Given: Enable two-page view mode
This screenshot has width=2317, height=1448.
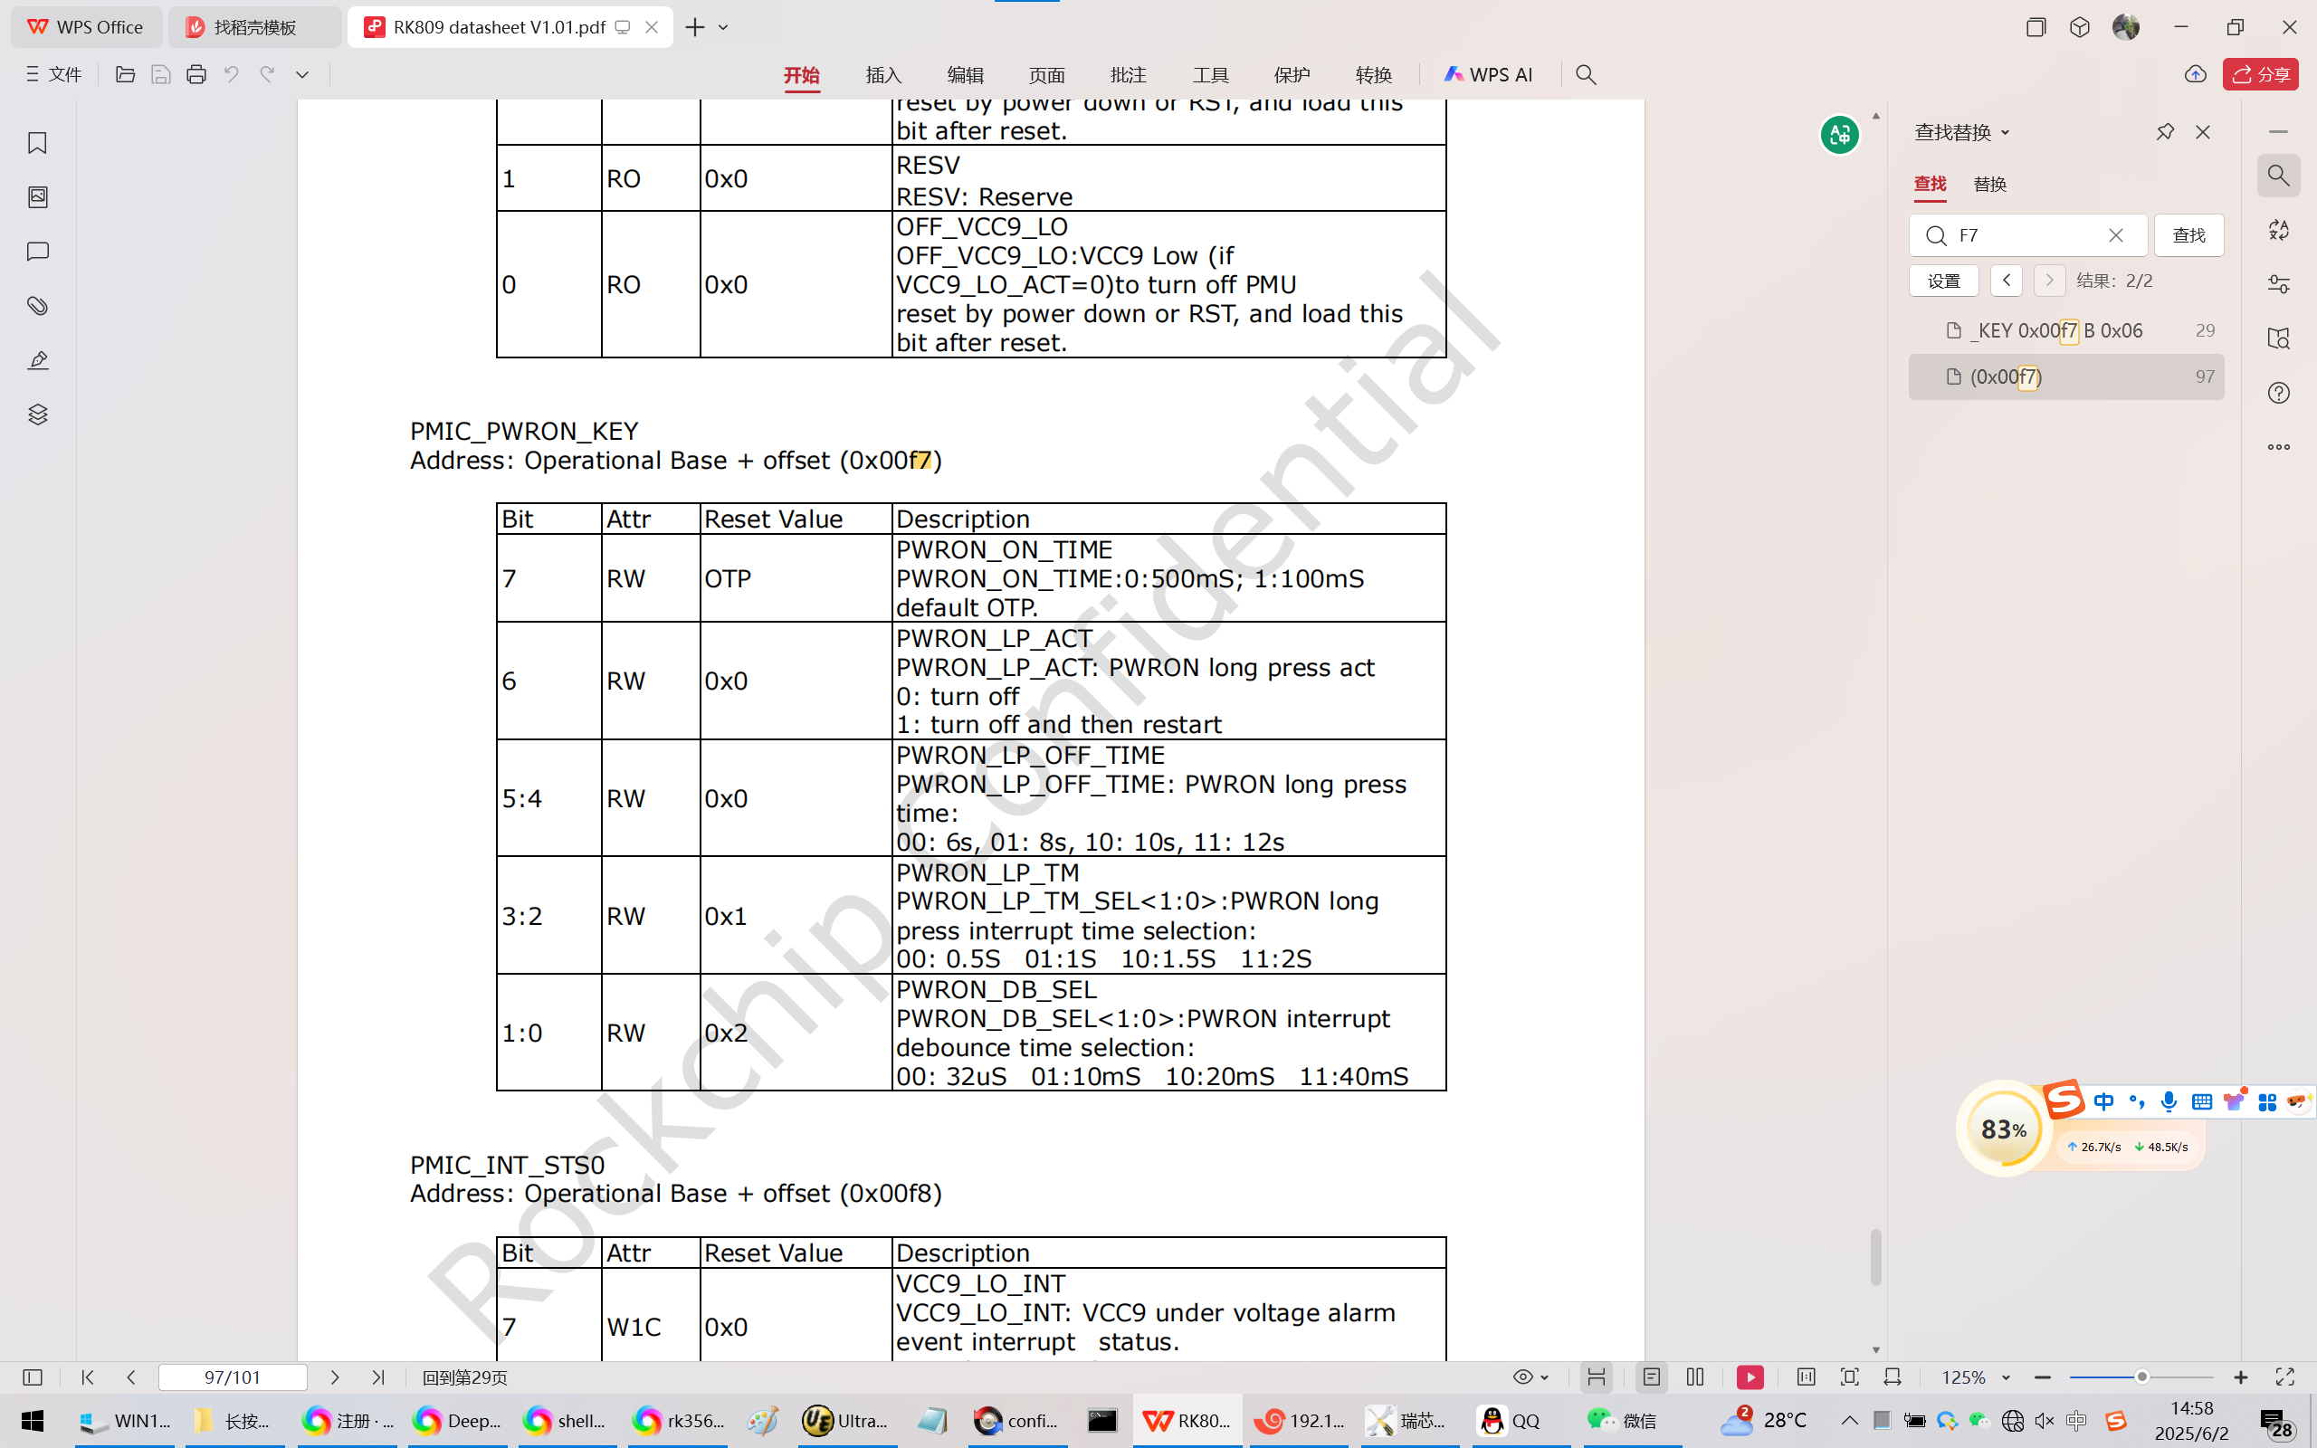Looking at the screenshot, I should (1695, 1377).
